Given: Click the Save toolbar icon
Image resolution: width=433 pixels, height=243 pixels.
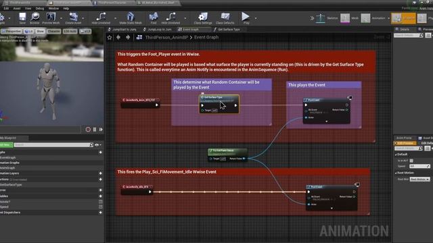Looking at the screenshot, I should (x=22, y=17).
